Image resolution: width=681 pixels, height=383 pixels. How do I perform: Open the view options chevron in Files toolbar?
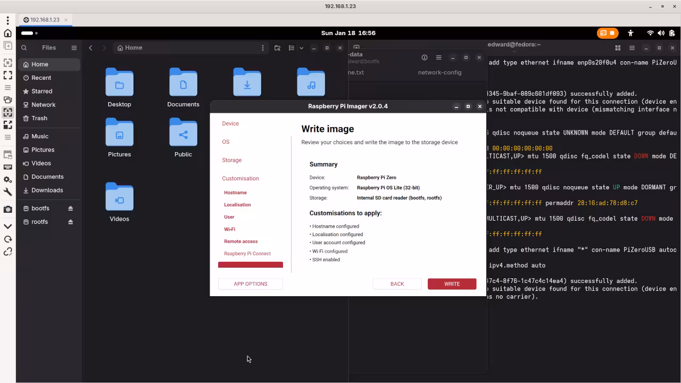(301, 47)
